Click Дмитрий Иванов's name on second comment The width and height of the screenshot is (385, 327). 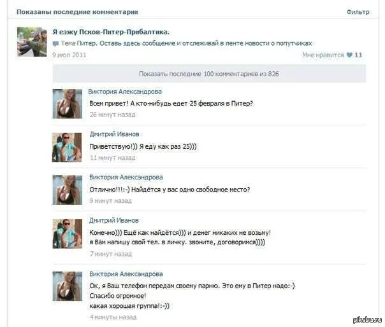[x=114, y=134]
